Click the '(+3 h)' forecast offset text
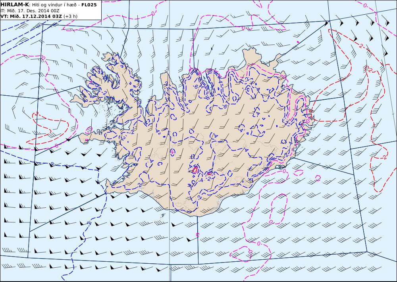Viewport: 397px width, 282px height. tap(70, 16)
